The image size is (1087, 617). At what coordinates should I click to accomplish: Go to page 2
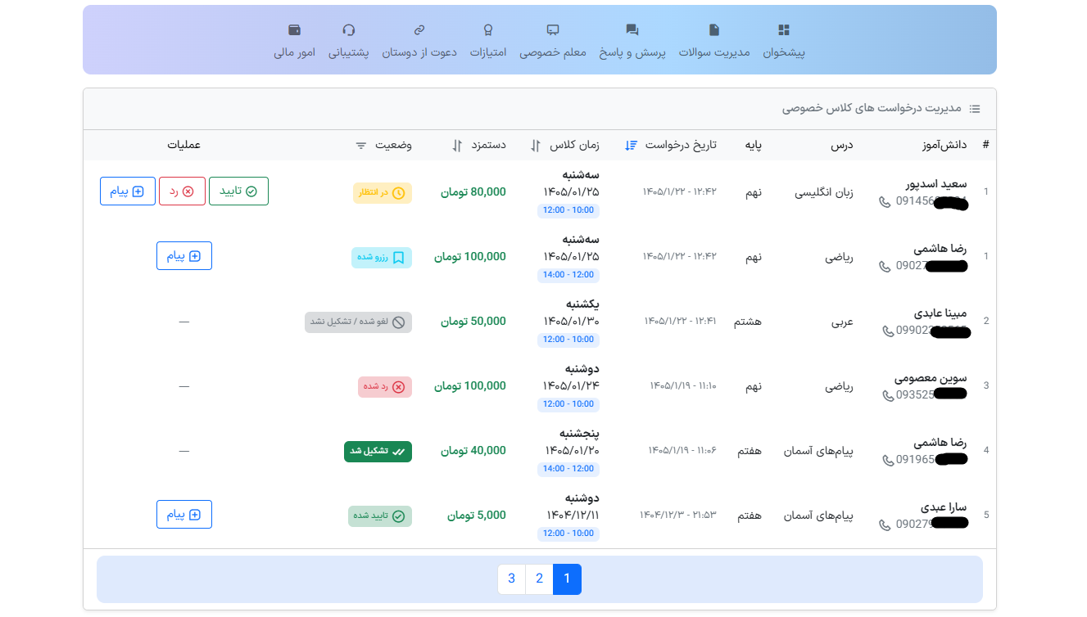pyautogui.click(x=539, y=579)
